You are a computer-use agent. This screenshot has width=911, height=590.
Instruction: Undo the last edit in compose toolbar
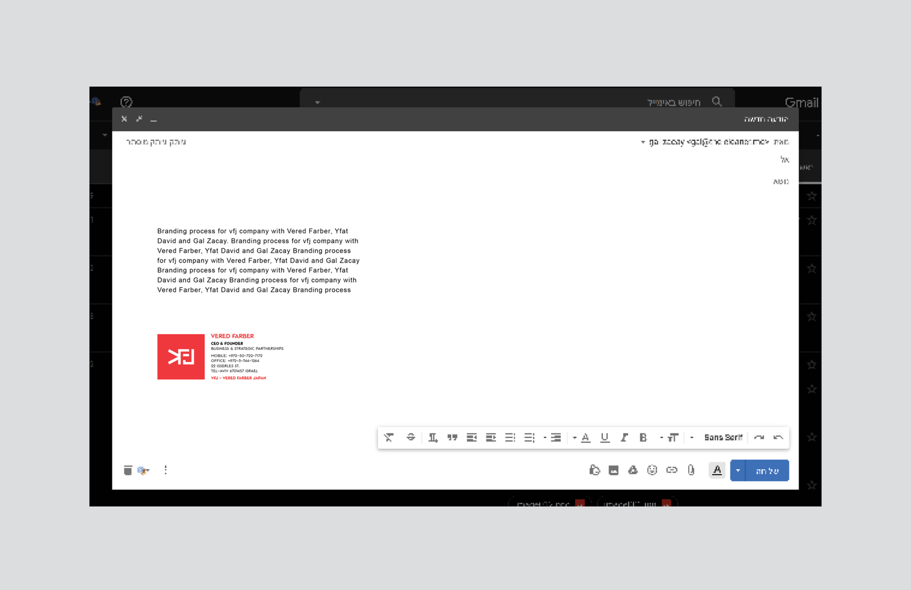point(778,437)
